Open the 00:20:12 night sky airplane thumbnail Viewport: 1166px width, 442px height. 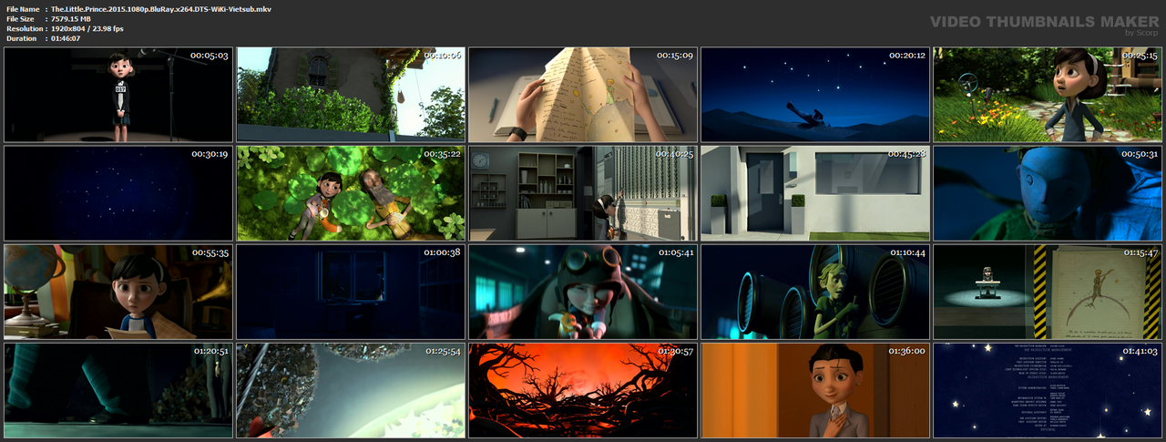pyautogui.click(x=815, y=95)
